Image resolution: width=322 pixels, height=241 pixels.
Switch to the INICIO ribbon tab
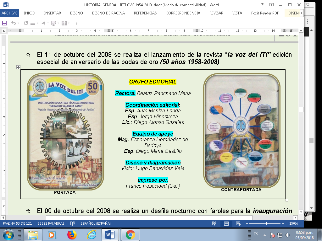[x=30, y=13]
